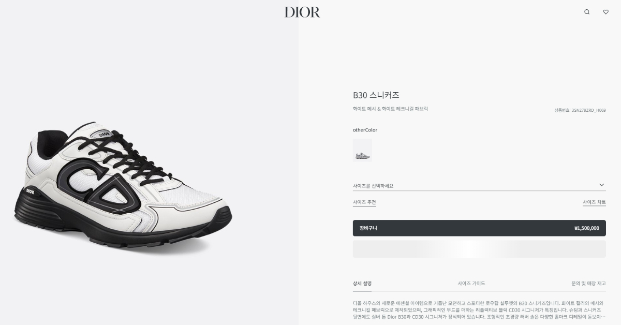This screenshot has width=621, height=325.
Task: Click the ₩1,500,000 price label
Action: pyautogui.click(x=586, y=228)
